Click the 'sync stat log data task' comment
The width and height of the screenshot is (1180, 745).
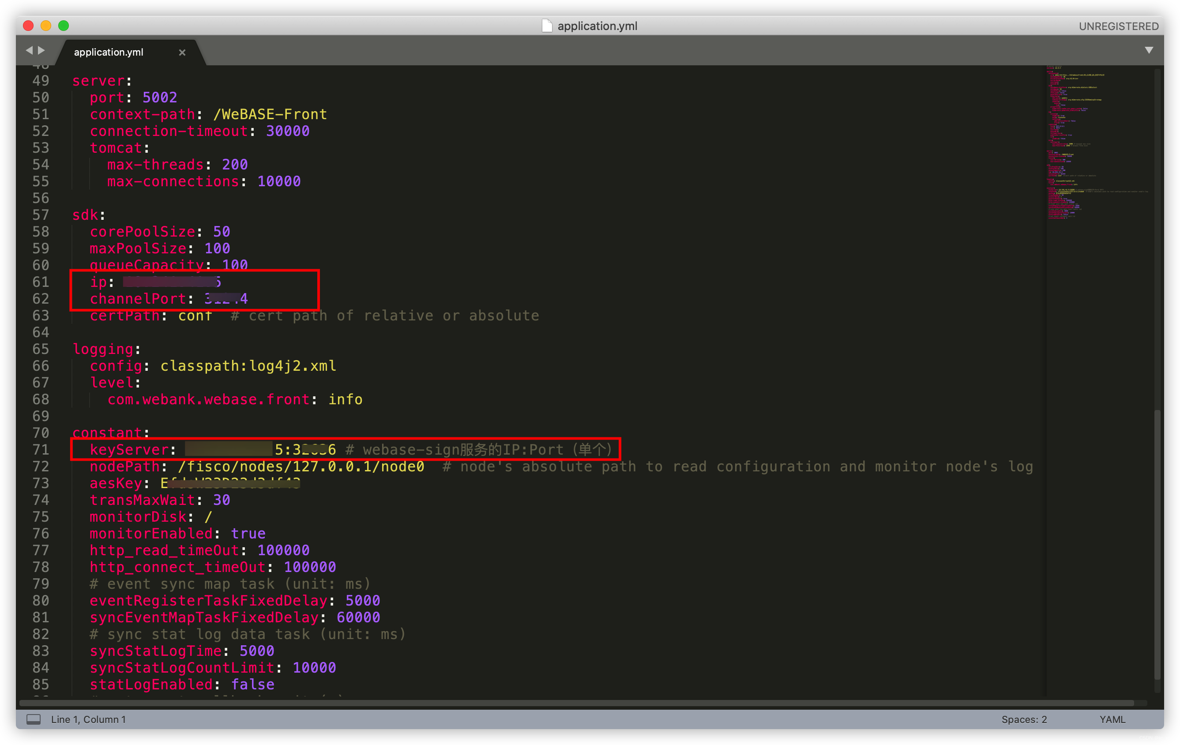pos(248,634)
